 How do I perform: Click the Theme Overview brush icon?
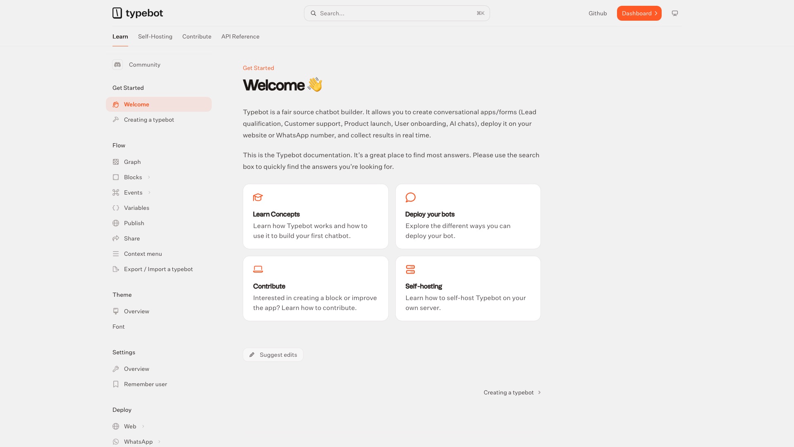(x=116, y=311)
